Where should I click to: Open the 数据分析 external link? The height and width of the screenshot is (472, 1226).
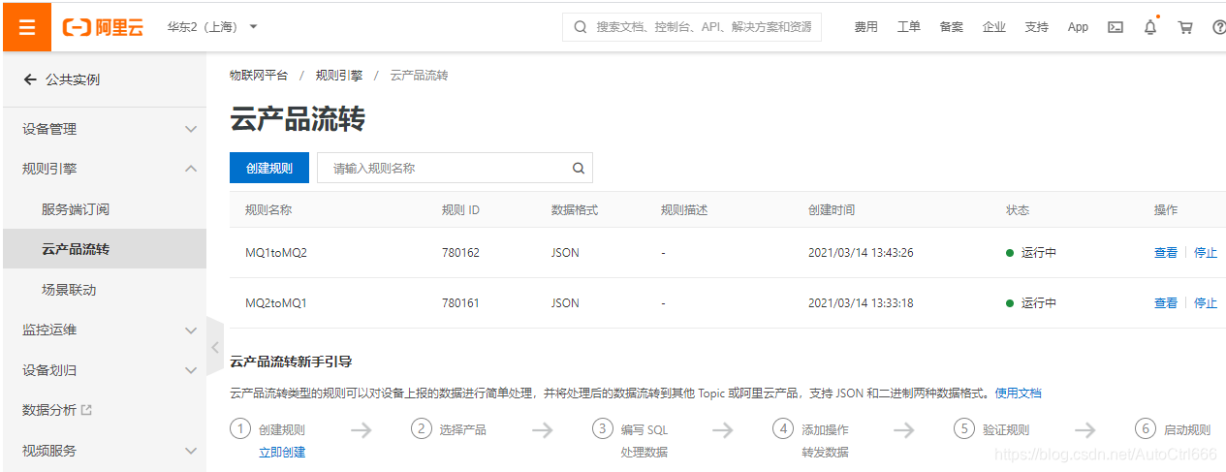[x=57, y=410]
